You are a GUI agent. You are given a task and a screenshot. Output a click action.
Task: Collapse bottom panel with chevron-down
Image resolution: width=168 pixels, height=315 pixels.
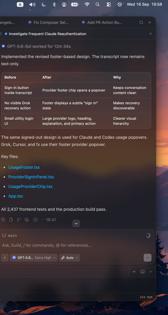(151, 272)
